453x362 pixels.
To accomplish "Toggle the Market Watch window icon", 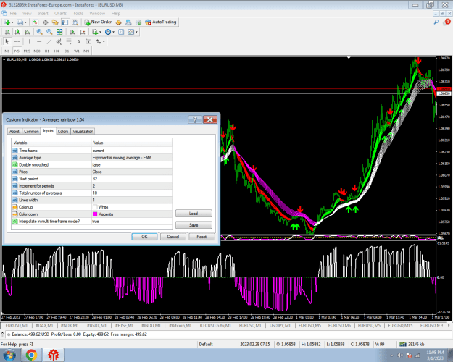I will [x=36, y=22].
